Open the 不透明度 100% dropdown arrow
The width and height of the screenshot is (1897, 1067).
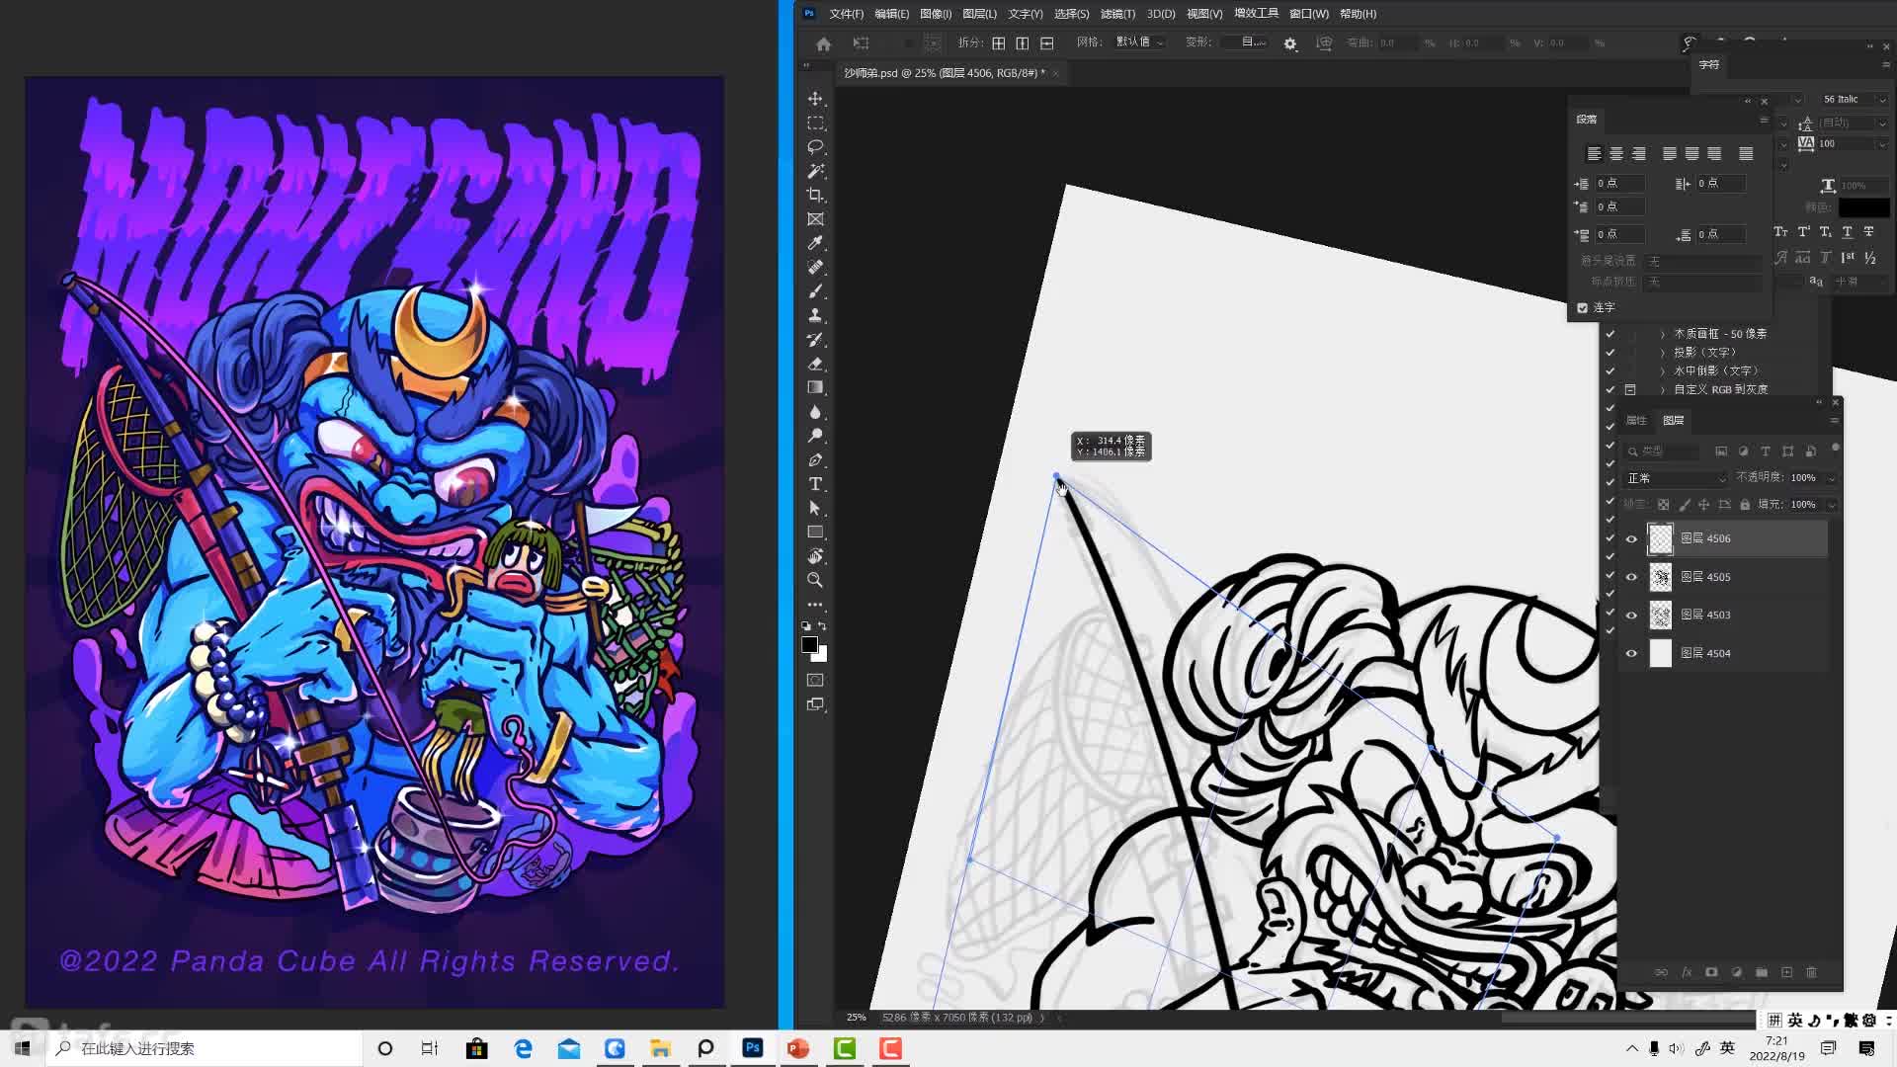1831,478
